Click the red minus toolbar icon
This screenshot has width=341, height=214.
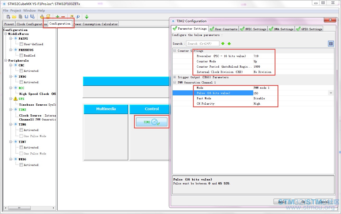tap(63, 17)
